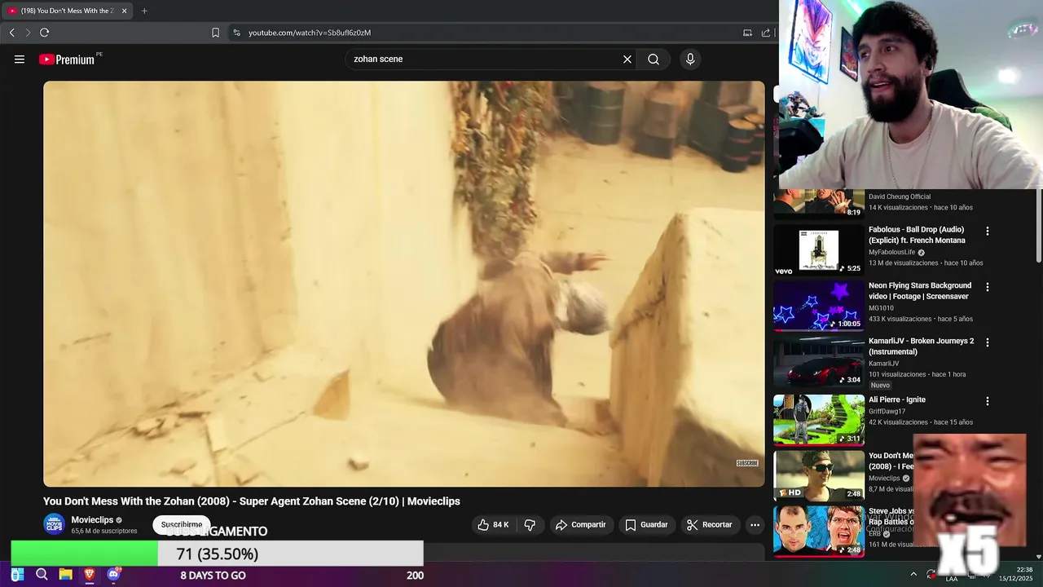Save video with the Guardar button
Image resolution: width=1043 pixels, height=587 pixels.
tap(646, 525)
